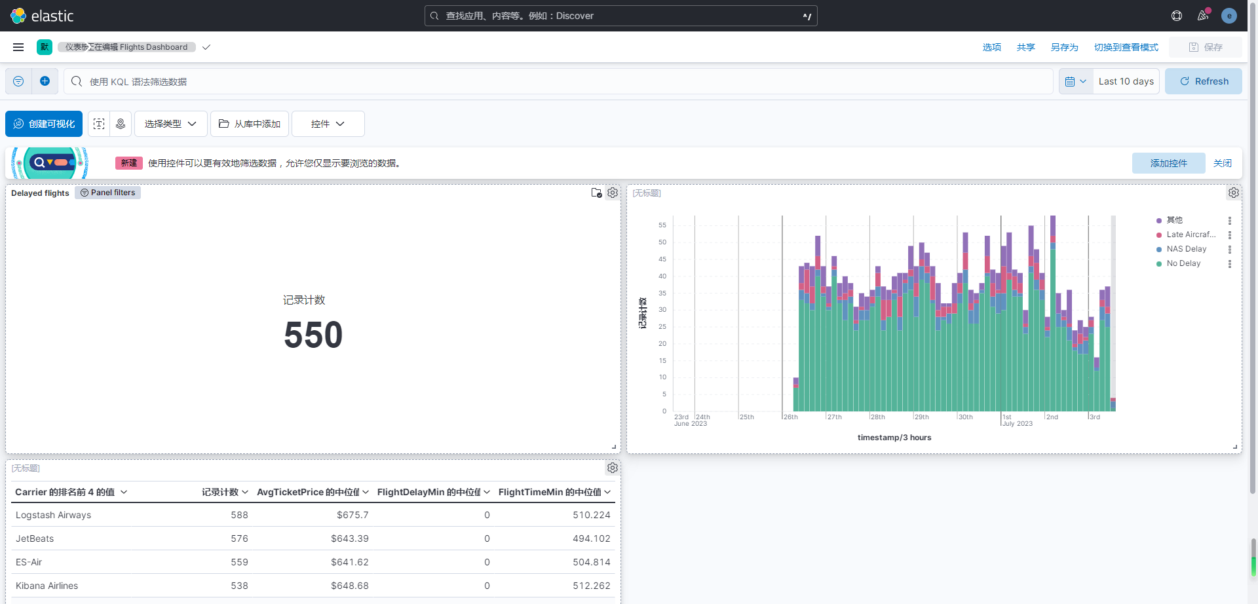Viewport: 1258px width, 604px height.
Task: Click the 550 metric value
Action: pyautogui.click(x=313, y=335)
